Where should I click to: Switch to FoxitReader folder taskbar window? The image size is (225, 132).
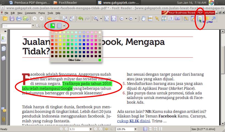point(65,2)
